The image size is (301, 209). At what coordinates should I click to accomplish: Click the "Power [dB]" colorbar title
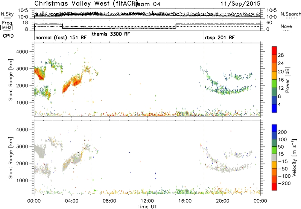[287, 80]
